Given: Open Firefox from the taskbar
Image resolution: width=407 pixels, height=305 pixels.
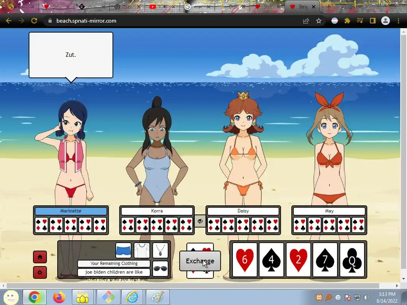Looking at the screenshot, I should [59, 297].
